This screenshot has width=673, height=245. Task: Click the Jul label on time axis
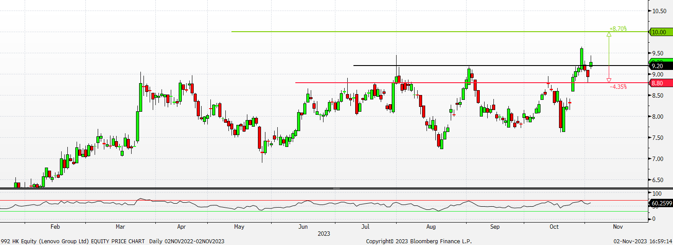365,227
